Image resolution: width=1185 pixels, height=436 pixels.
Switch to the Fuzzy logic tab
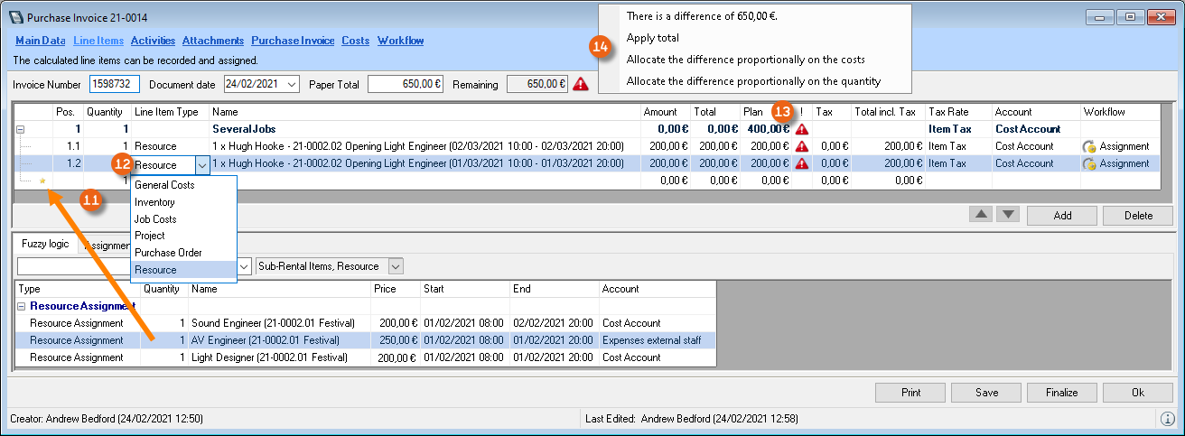click(44, 245)
